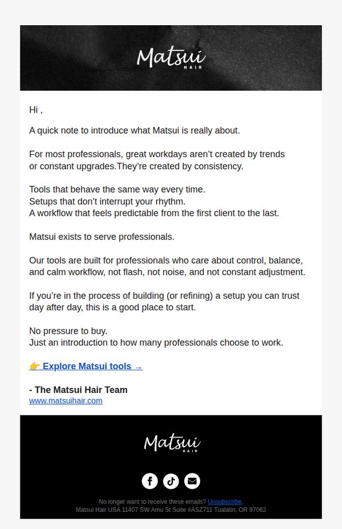
Task: Visit the www.matsuihair.com link
Action: tap(66, 401)
